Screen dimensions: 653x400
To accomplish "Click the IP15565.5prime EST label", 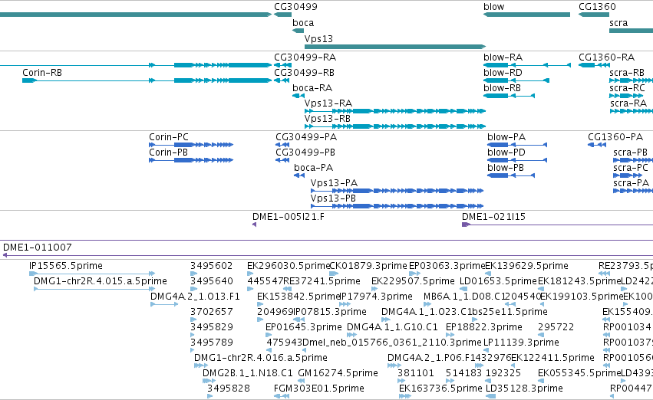I will click(66, 266).
